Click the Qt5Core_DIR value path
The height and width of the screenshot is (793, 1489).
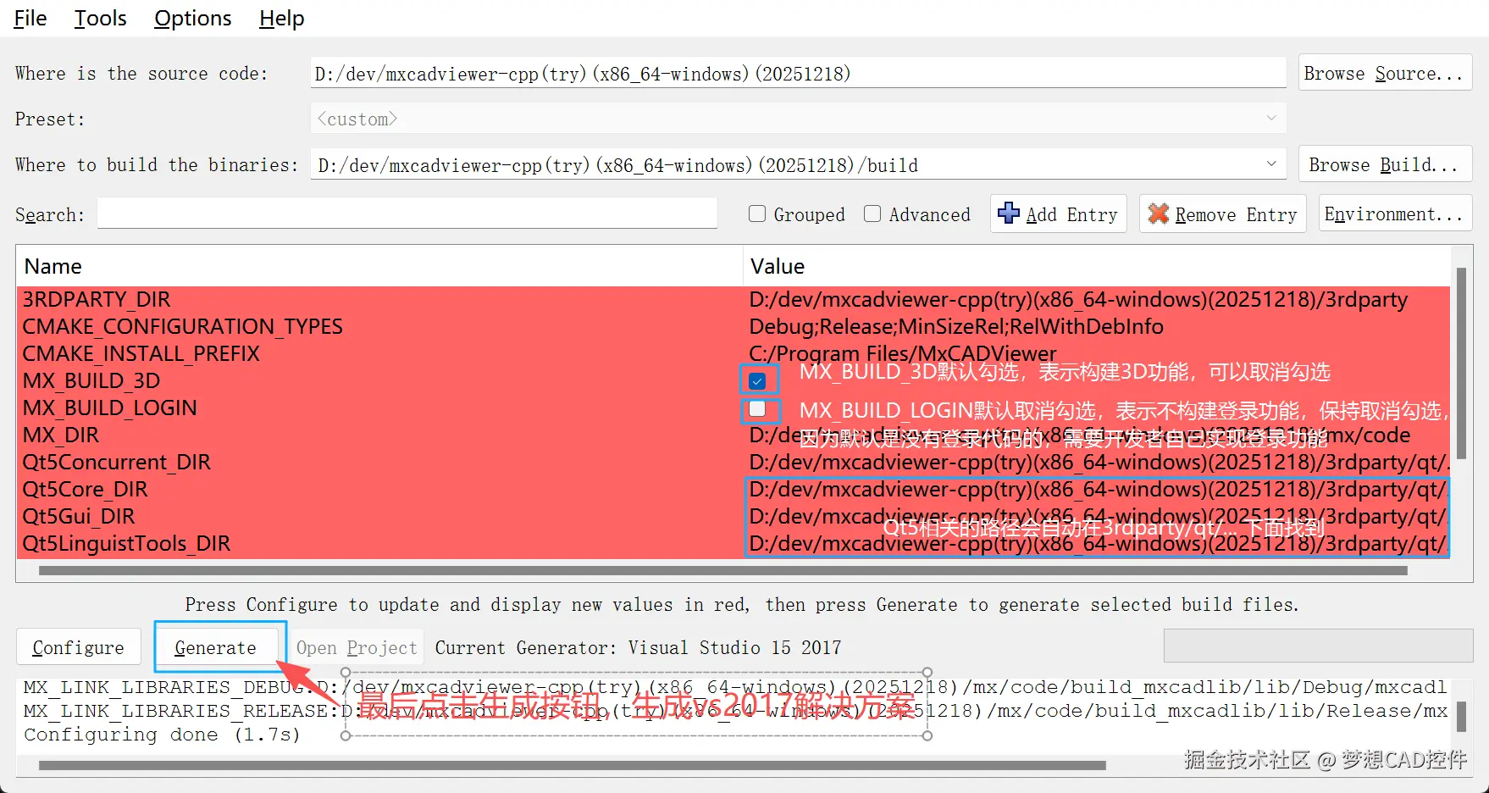point(1099,489)
